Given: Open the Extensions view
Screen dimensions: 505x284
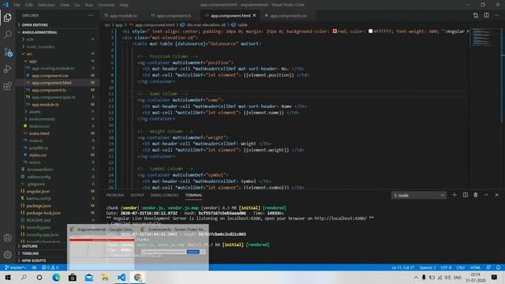Looking at the screenshot, I should tap(7, 86).
